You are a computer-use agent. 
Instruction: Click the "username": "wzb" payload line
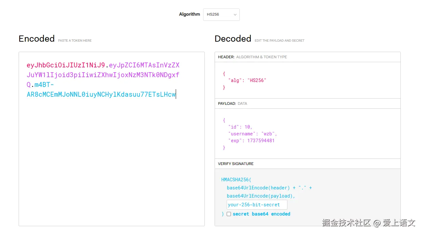point(252,134)
